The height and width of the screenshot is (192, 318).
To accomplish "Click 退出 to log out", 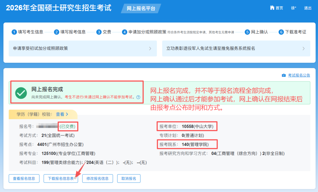I will pos(308,8).
